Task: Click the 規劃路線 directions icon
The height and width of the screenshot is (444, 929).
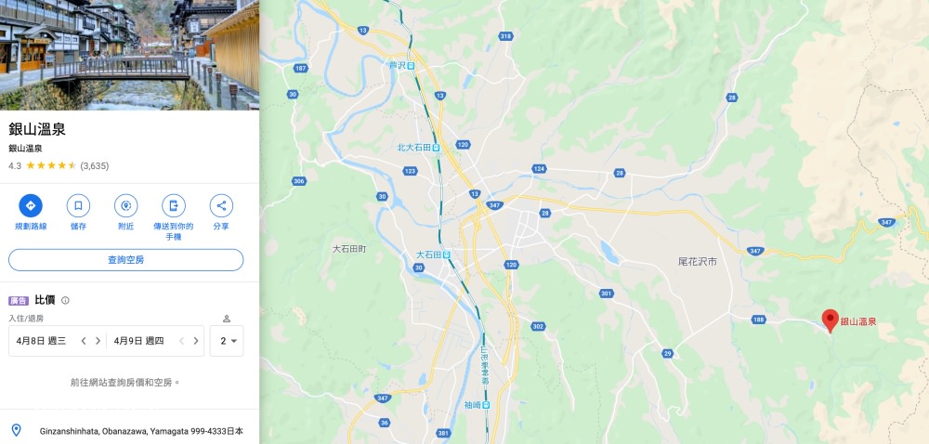Action: (31, 205)
